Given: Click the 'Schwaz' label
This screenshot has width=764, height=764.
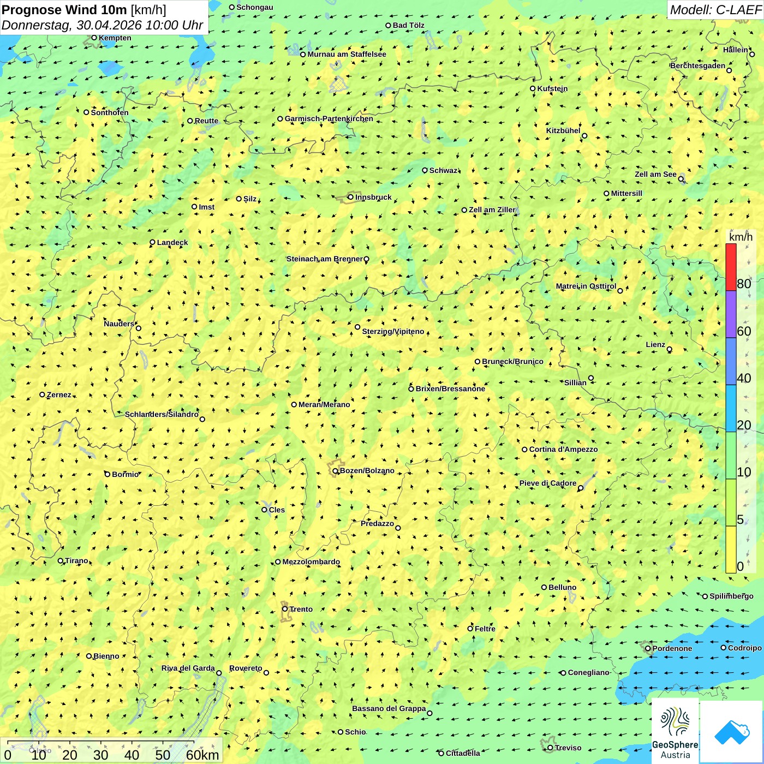Looking at the screenshot, I should [x=443, y=170].
